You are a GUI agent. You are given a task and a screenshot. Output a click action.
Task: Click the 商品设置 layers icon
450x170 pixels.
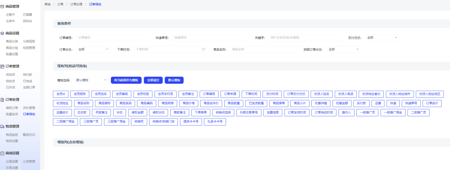tap(2, 33)
